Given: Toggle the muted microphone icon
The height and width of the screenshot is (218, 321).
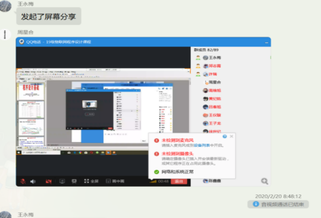Looking at the screenshot, I should [23, 181].
